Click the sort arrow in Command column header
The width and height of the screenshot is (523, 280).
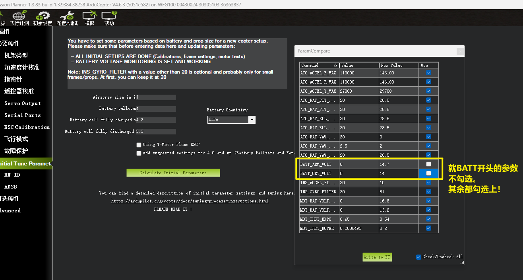pos(335,65)
